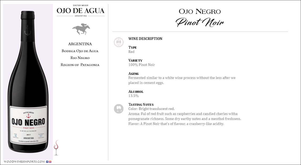The image size is (301, 165).
Task: Click the galloping horse and jockey logo
Action: pyautogui.click(x=81, y=29)
